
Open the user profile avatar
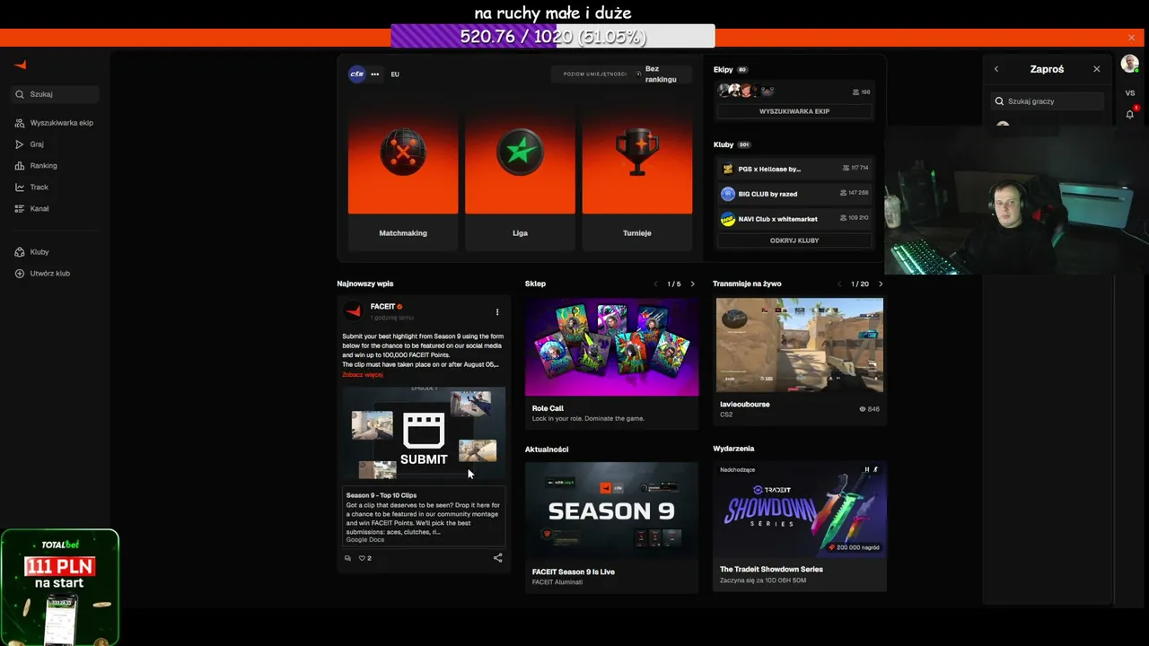point(1129,64)
